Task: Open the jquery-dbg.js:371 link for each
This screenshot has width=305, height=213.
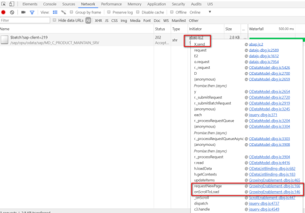Action: pyautogui.click(x=263, y=115)
